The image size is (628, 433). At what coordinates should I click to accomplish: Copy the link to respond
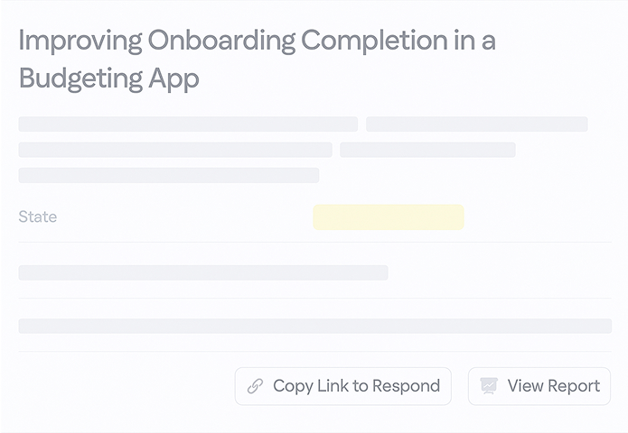[x=343, y=386]
